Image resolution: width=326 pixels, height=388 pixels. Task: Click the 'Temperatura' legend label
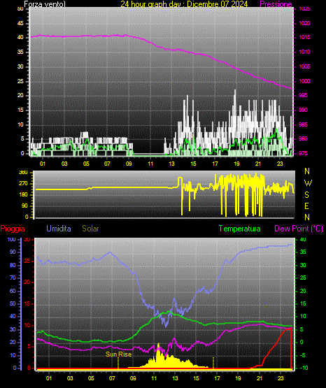[x=240, y=229]
